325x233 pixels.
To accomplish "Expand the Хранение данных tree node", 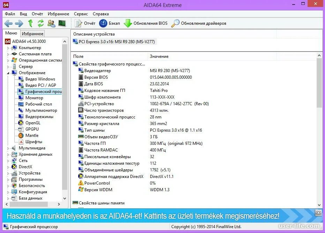I will (8, 155).
